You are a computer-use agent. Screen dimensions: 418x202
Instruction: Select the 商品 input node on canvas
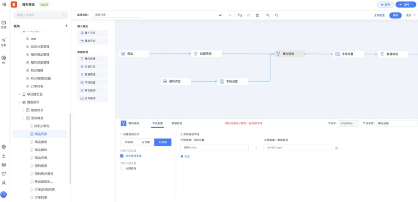(x=134, y=53)
